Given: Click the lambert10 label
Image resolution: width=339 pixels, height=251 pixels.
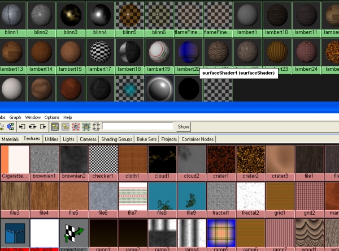Looking at the screenshot, I should point(276,32).
